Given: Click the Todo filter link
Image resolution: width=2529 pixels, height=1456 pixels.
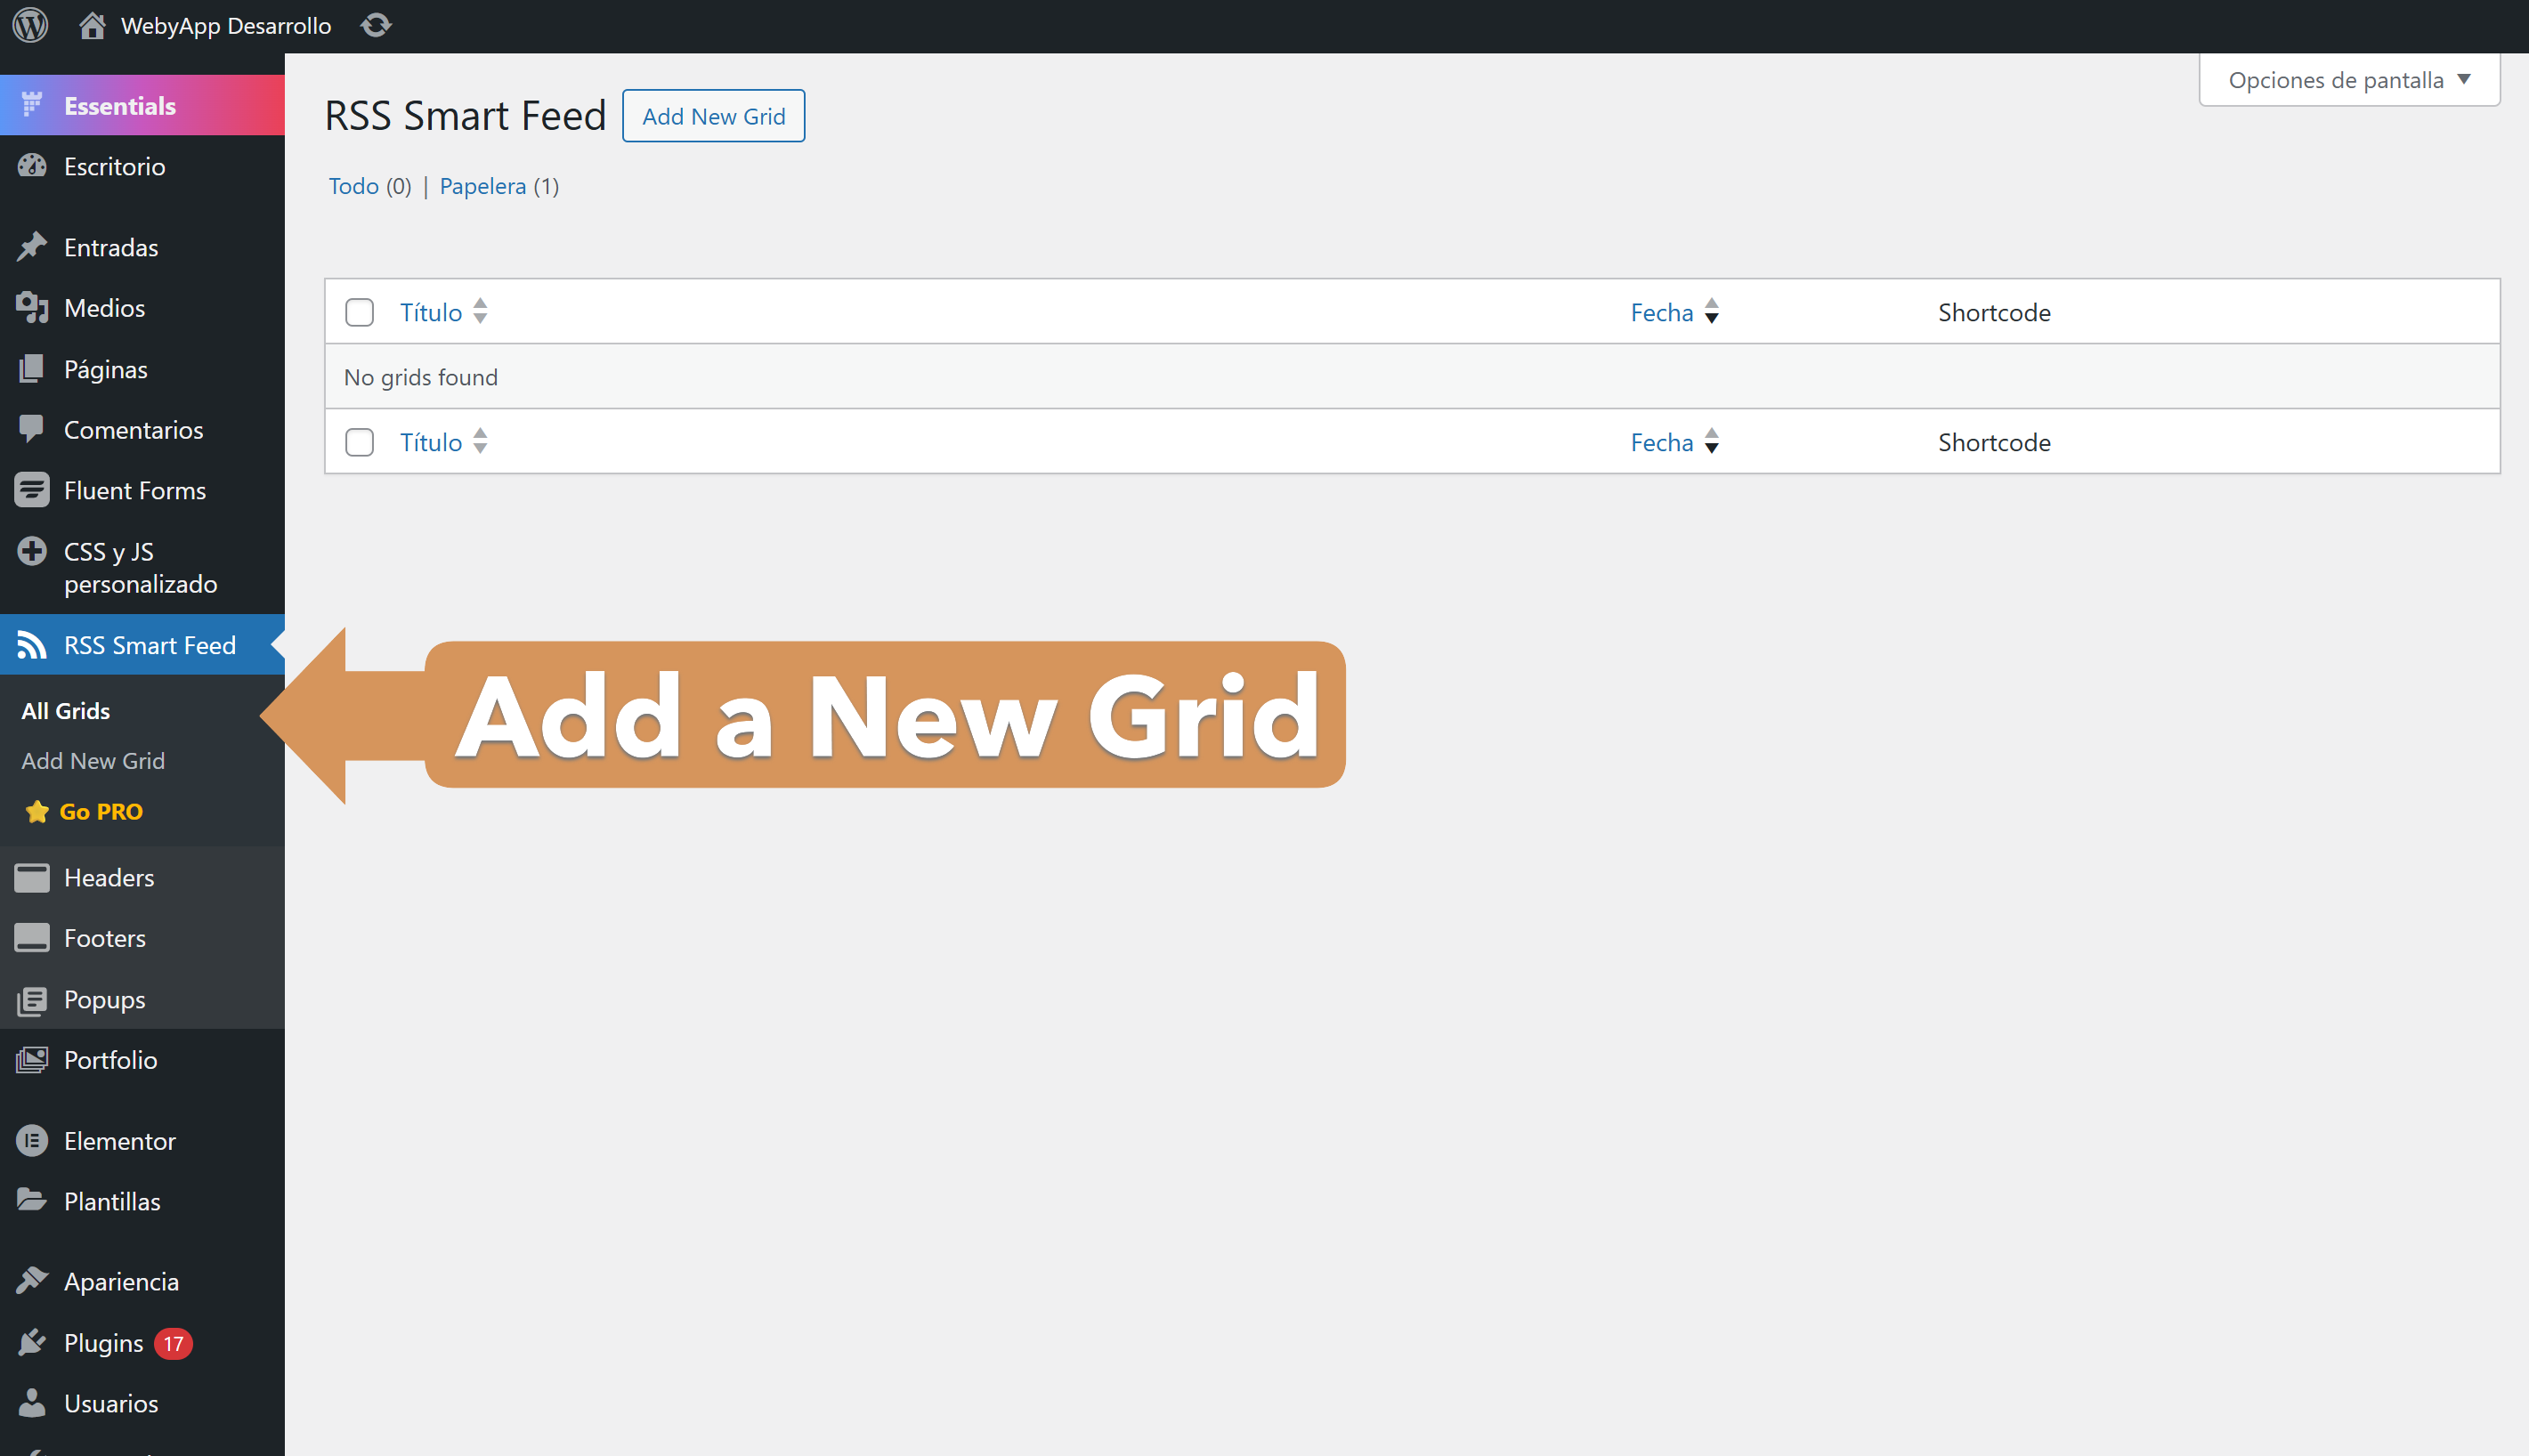Looking at the screenshot, I should click(x=353, y=186).
